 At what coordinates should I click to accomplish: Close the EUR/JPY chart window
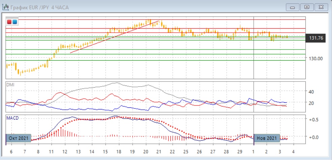coord(321,7)
